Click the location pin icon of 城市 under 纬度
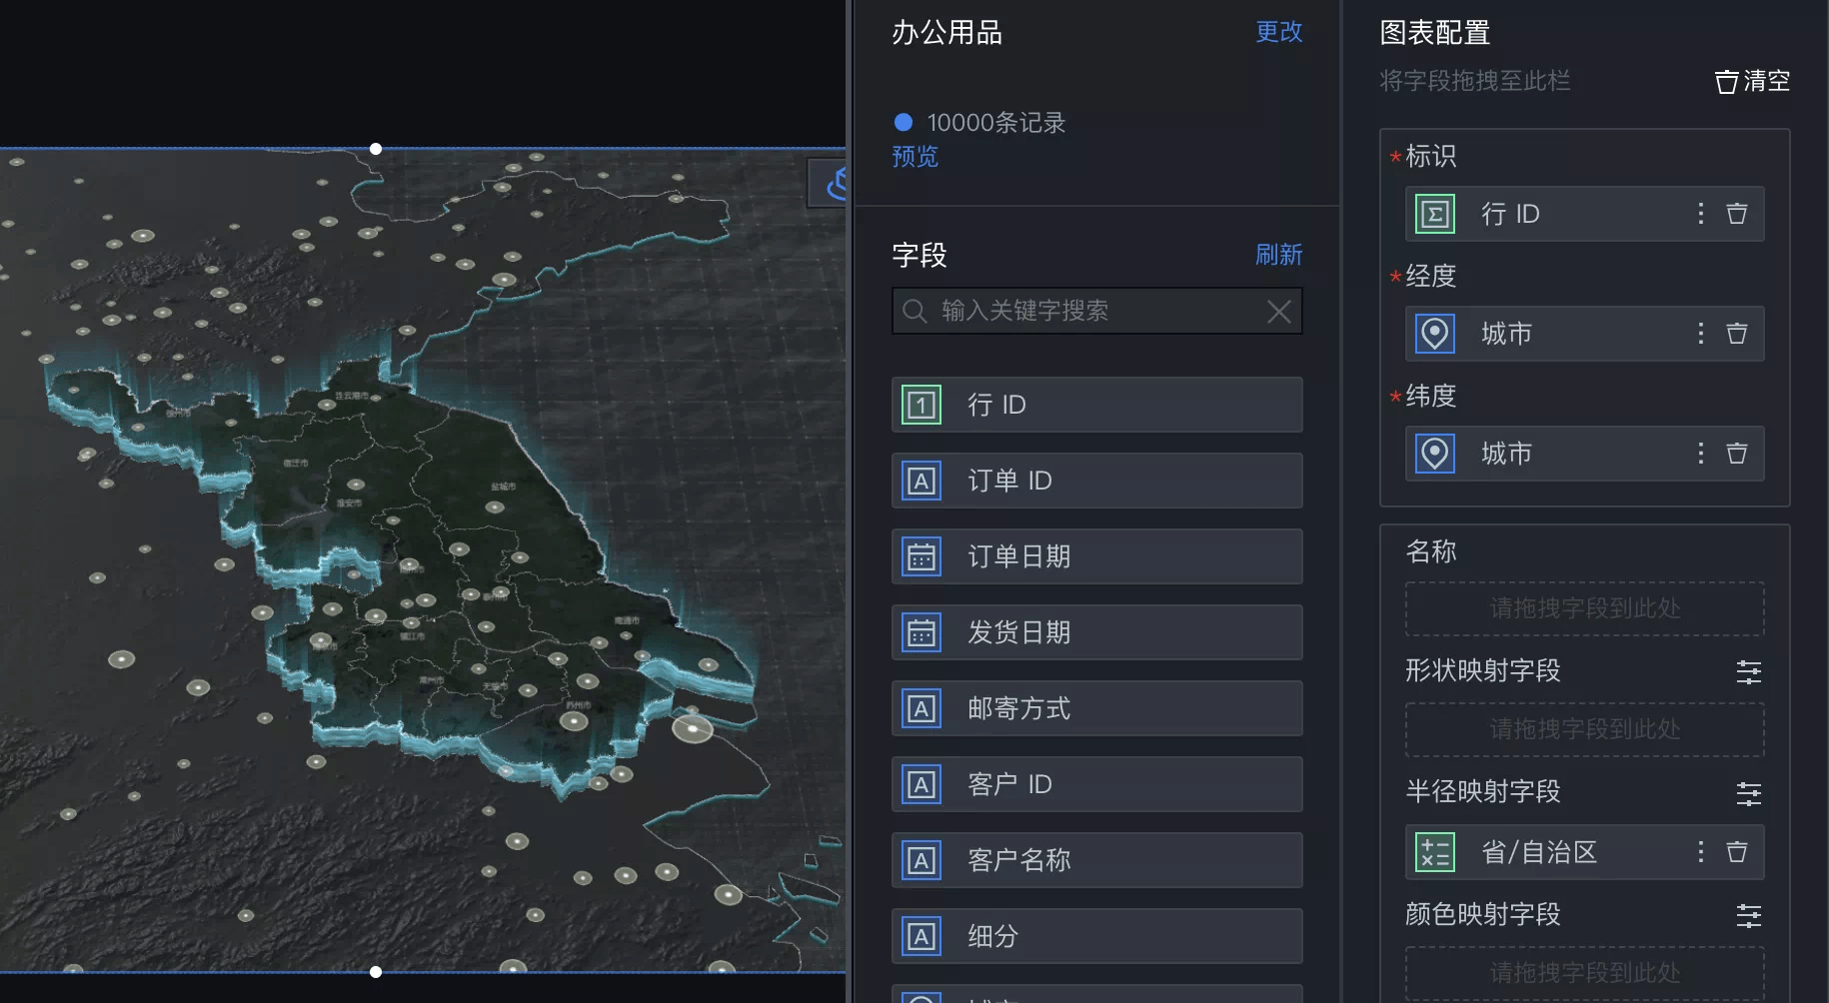Screen dimensions: 1829x1003 (x=1435, y=454)
